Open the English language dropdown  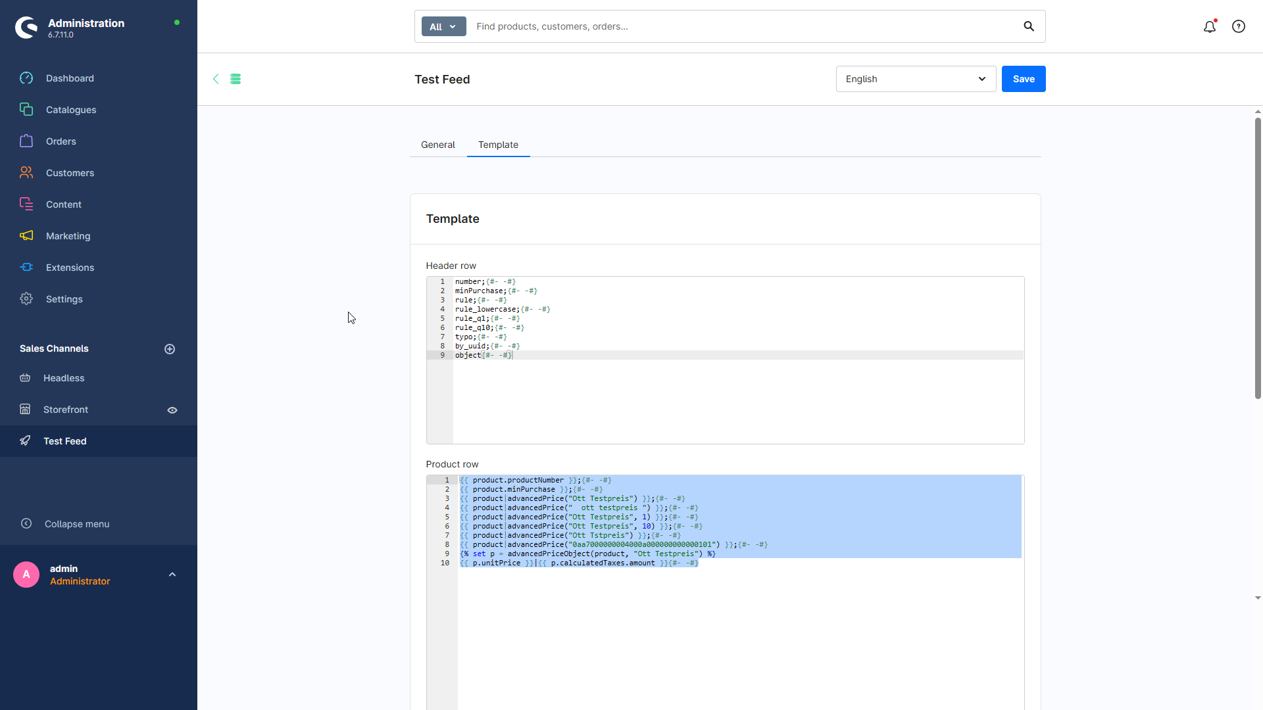pyautogui.click(x=916, y=79)
